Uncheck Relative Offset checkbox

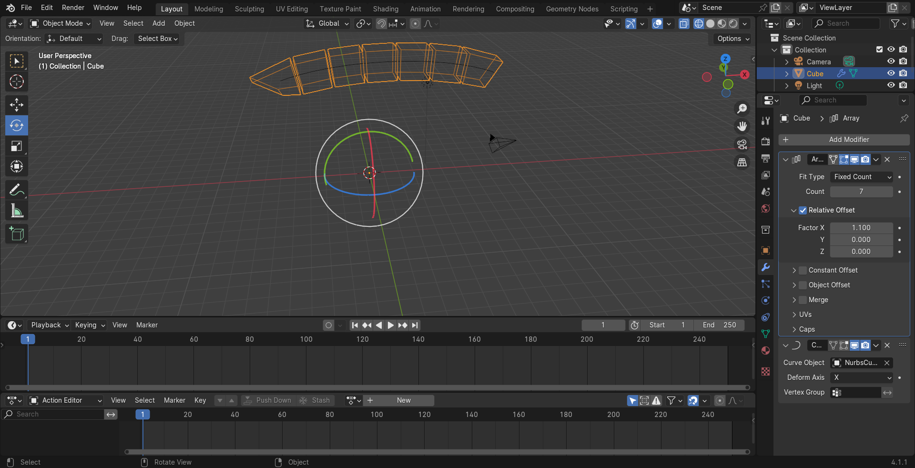click(803, 210)
